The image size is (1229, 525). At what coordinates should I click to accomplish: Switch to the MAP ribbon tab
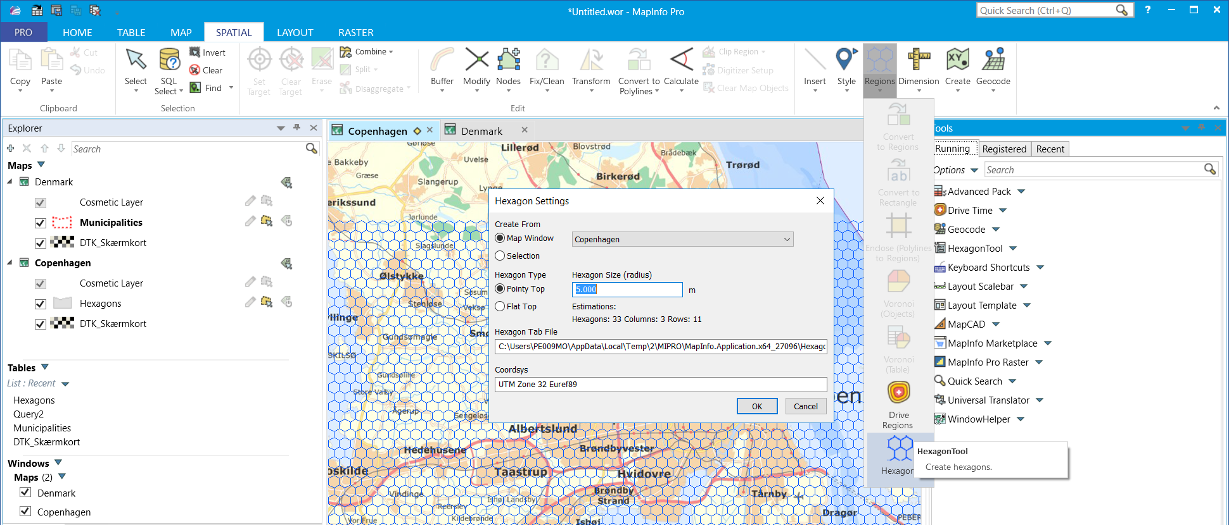tap(181, 32)
